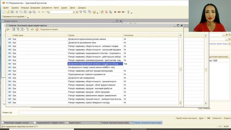Screen dimensions: 231x130
Task: Click the Так value of the highlighted row
Action: [x=126, y=64]
